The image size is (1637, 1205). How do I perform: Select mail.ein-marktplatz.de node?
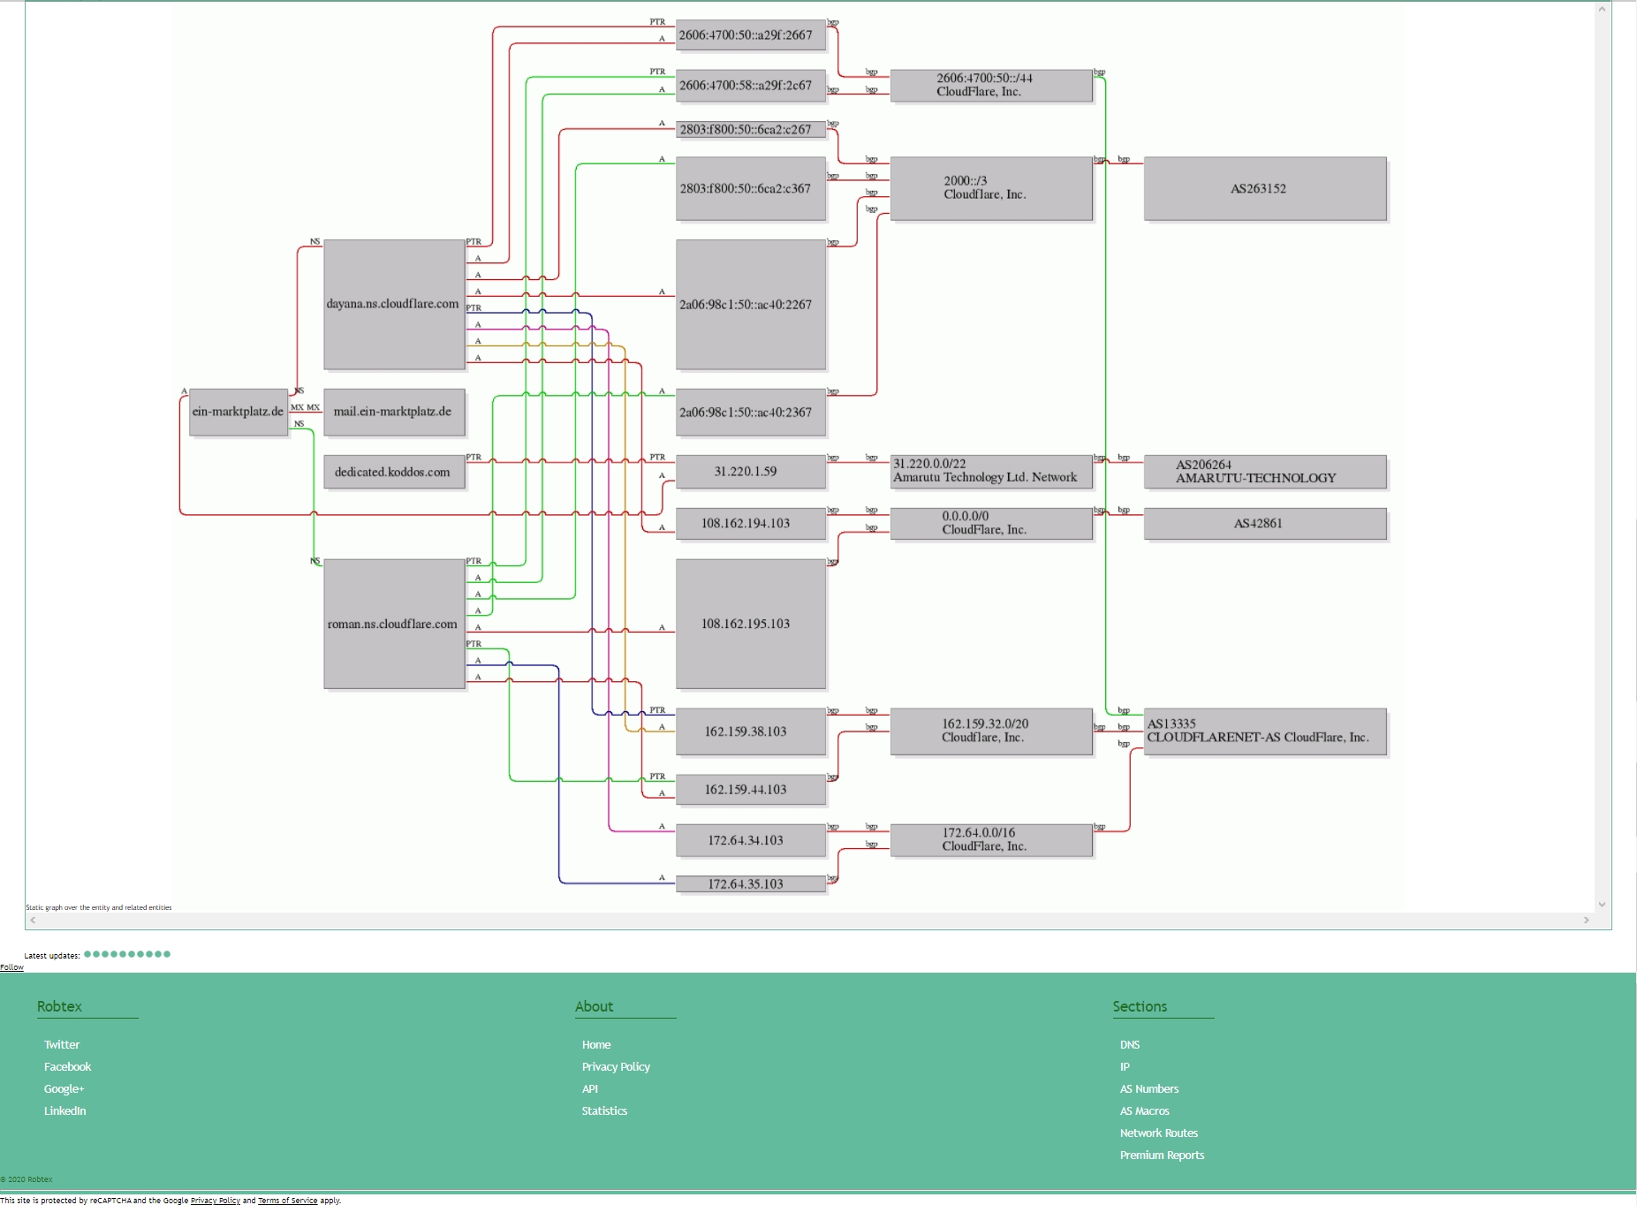(394, 412)
